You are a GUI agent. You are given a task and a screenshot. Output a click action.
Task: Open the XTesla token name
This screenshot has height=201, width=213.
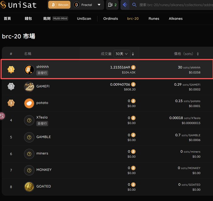42,117
